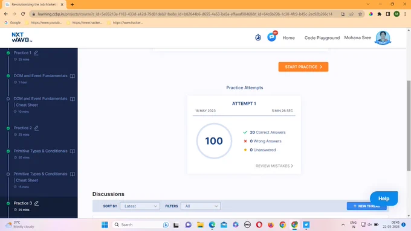
Task: Open the Sort By Latest dropdown
Action: click(140, 206)
